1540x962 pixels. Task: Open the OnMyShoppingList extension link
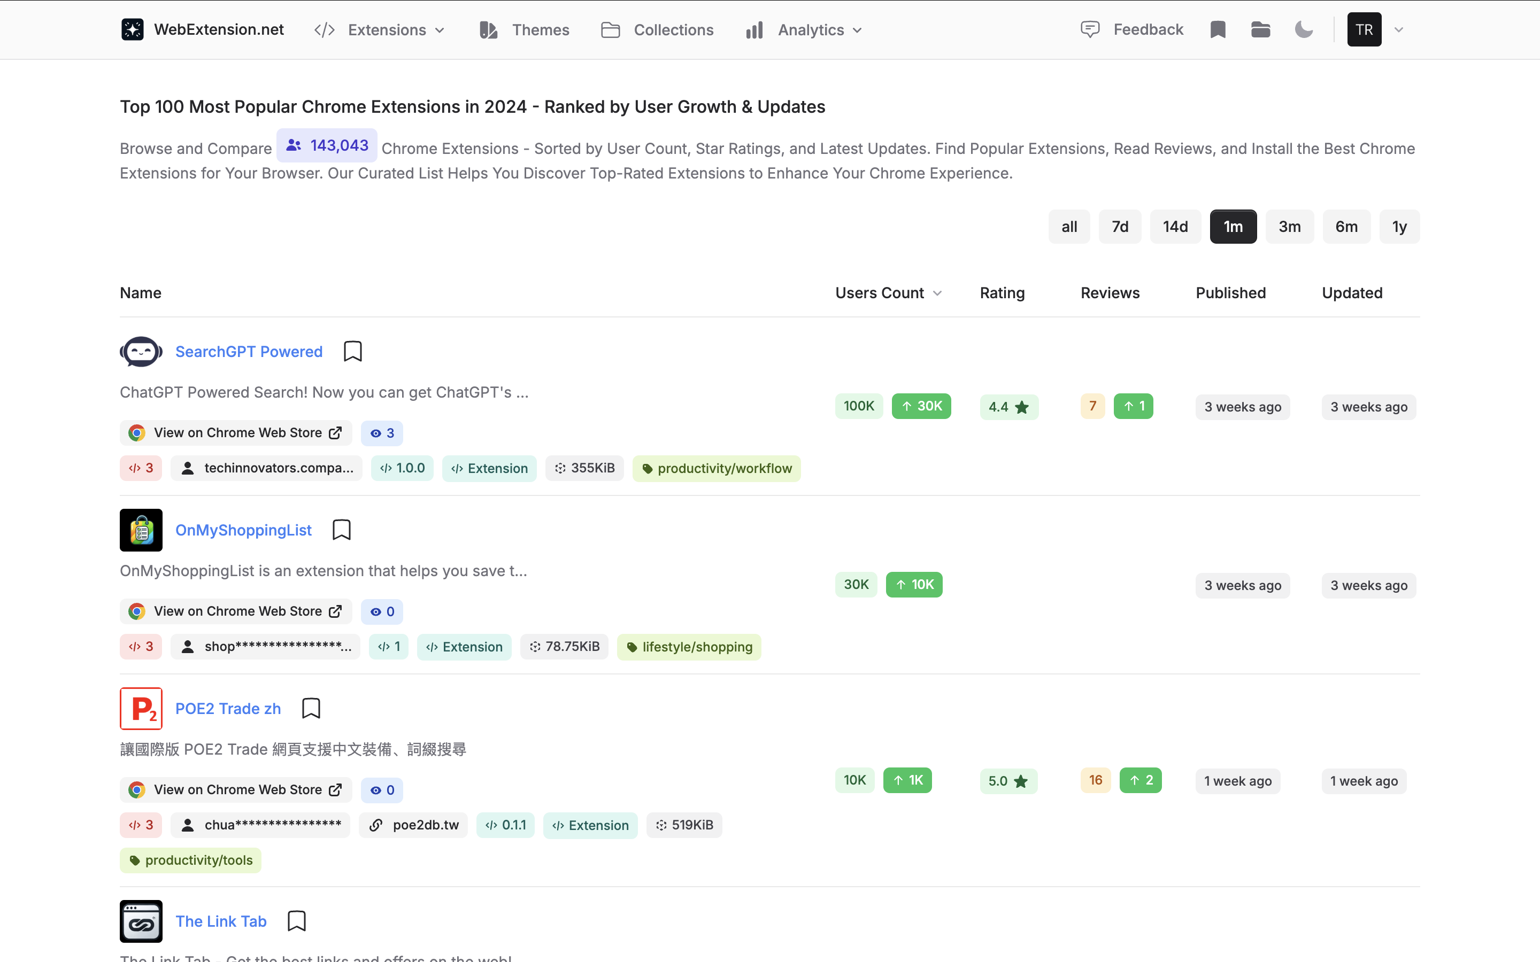(243, 530)
